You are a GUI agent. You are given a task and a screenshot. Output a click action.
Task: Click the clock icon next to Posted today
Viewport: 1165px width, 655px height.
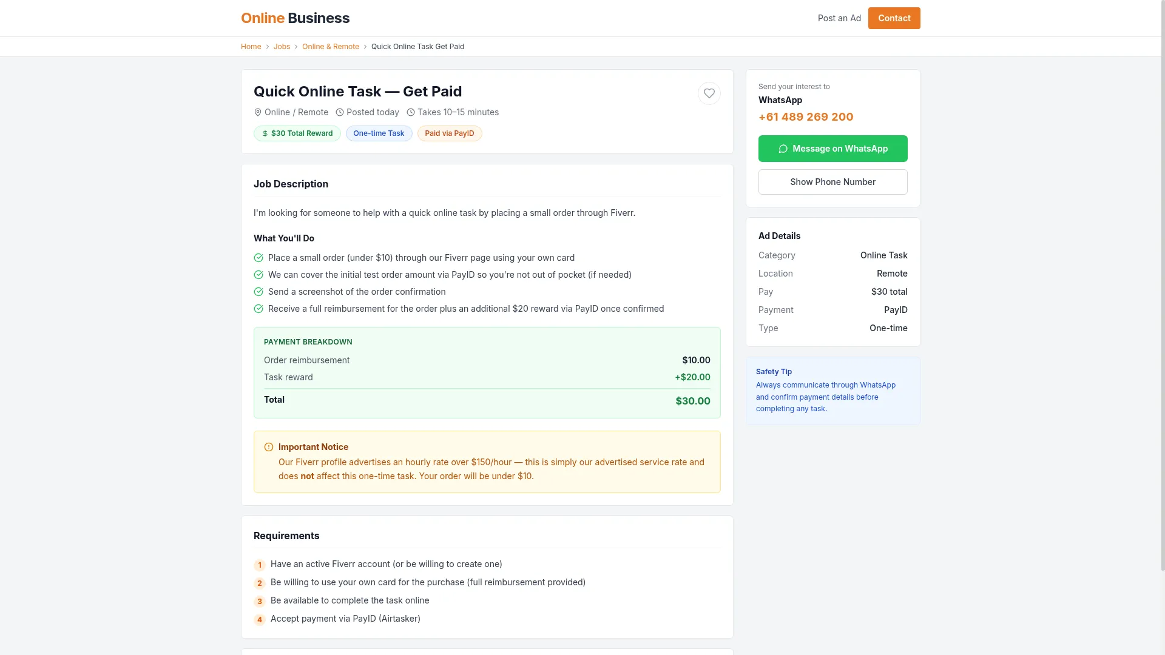340,112
